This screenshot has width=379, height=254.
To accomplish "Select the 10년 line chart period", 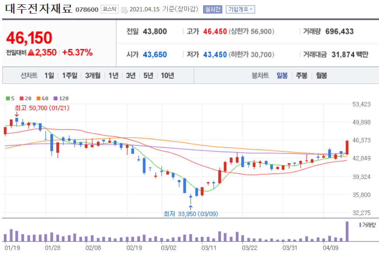I will coord(167,76).
